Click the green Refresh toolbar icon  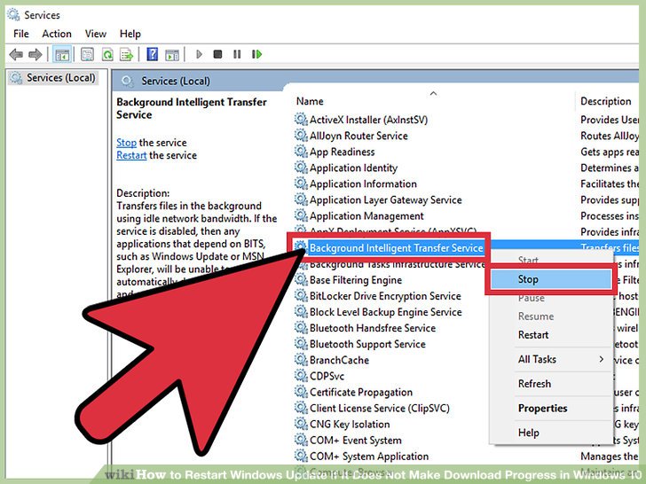(107, 54)
